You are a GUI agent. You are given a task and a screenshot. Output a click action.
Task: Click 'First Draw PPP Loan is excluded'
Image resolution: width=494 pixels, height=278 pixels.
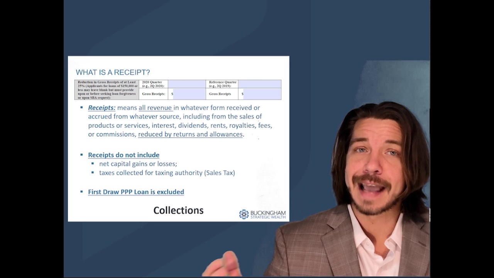pos(136,192)
